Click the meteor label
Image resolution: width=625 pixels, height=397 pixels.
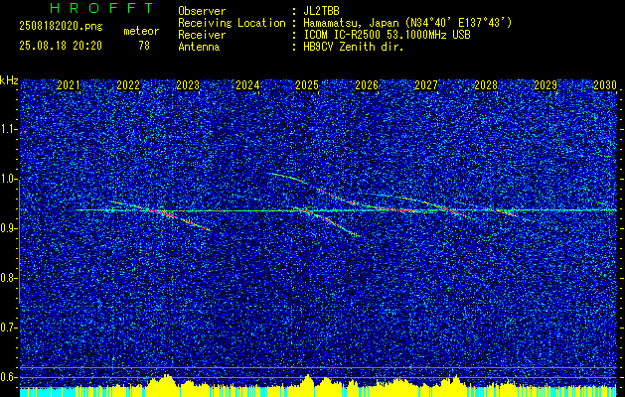[141, 31]
